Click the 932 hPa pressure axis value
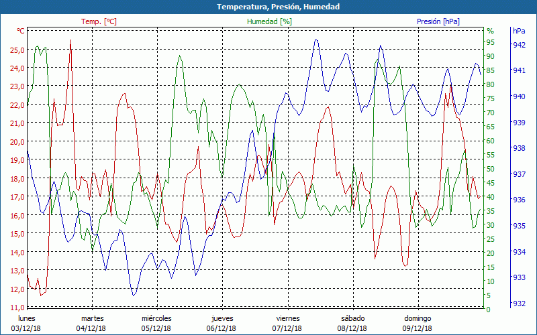This screenshot has height=335, width=537. [x=519, y=304]
